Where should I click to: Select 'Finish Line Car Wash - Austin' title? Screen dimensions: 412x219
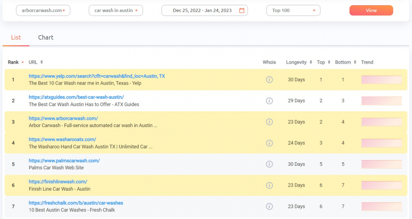[x=59, y=189]
